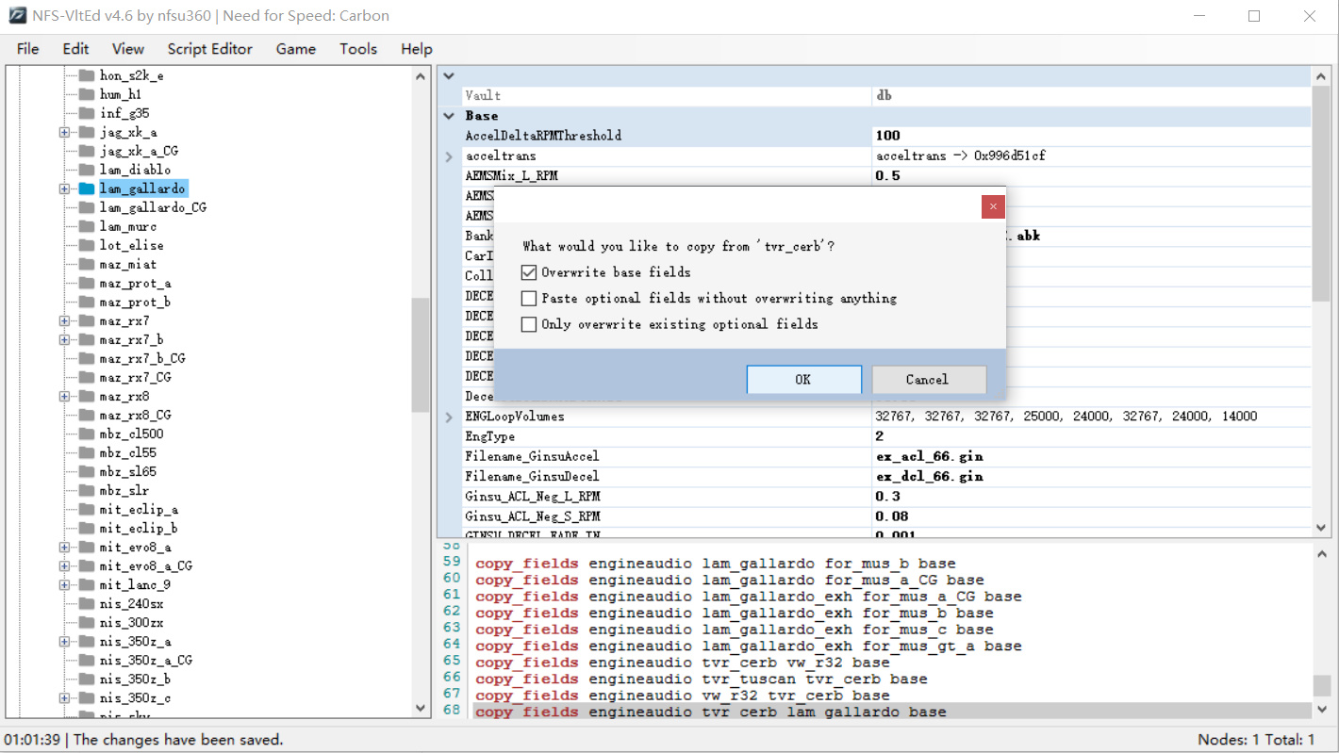
Task: Select the nis_350z_b tree item
Action: [135, 679]
